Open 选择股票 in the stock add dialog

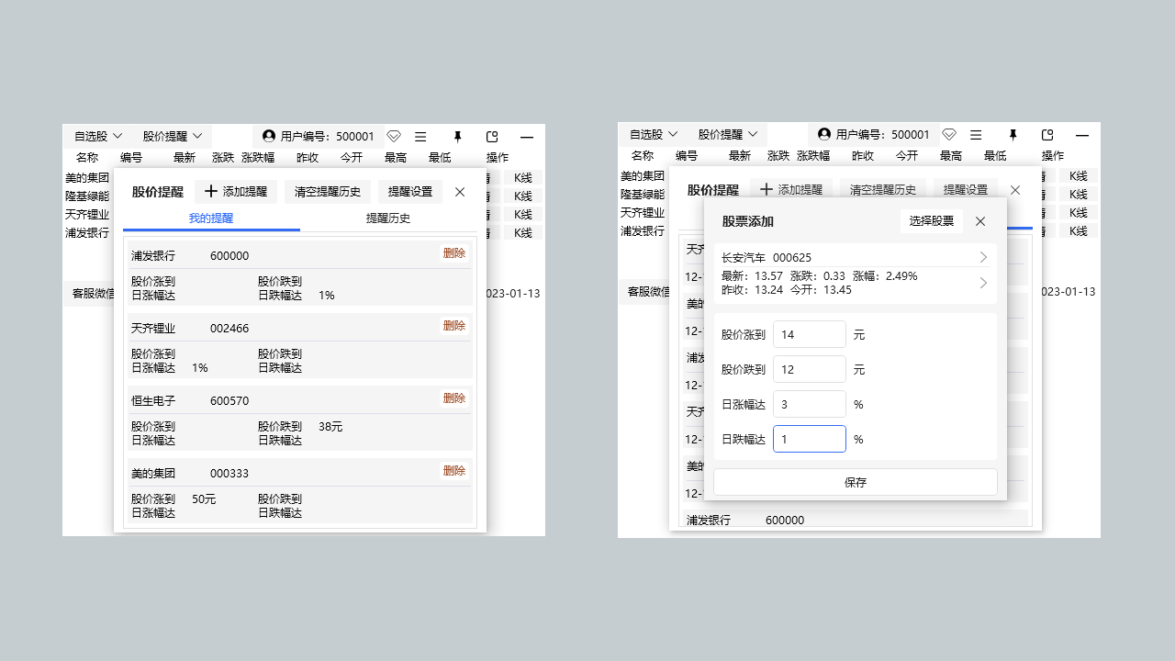click(x=930, y=220)
